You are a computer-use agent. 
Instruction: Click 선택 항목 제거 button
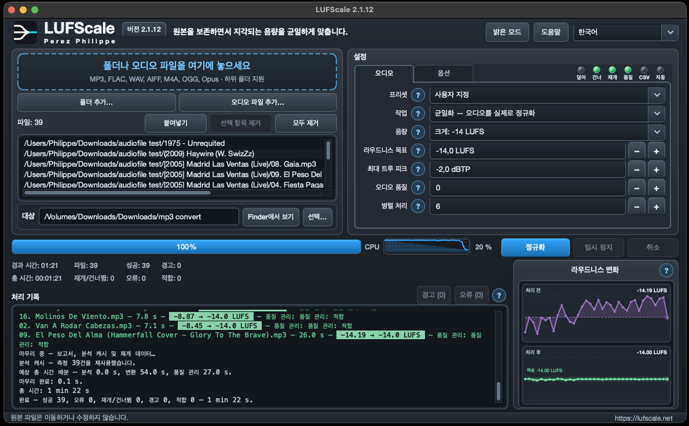click(240, 123)
